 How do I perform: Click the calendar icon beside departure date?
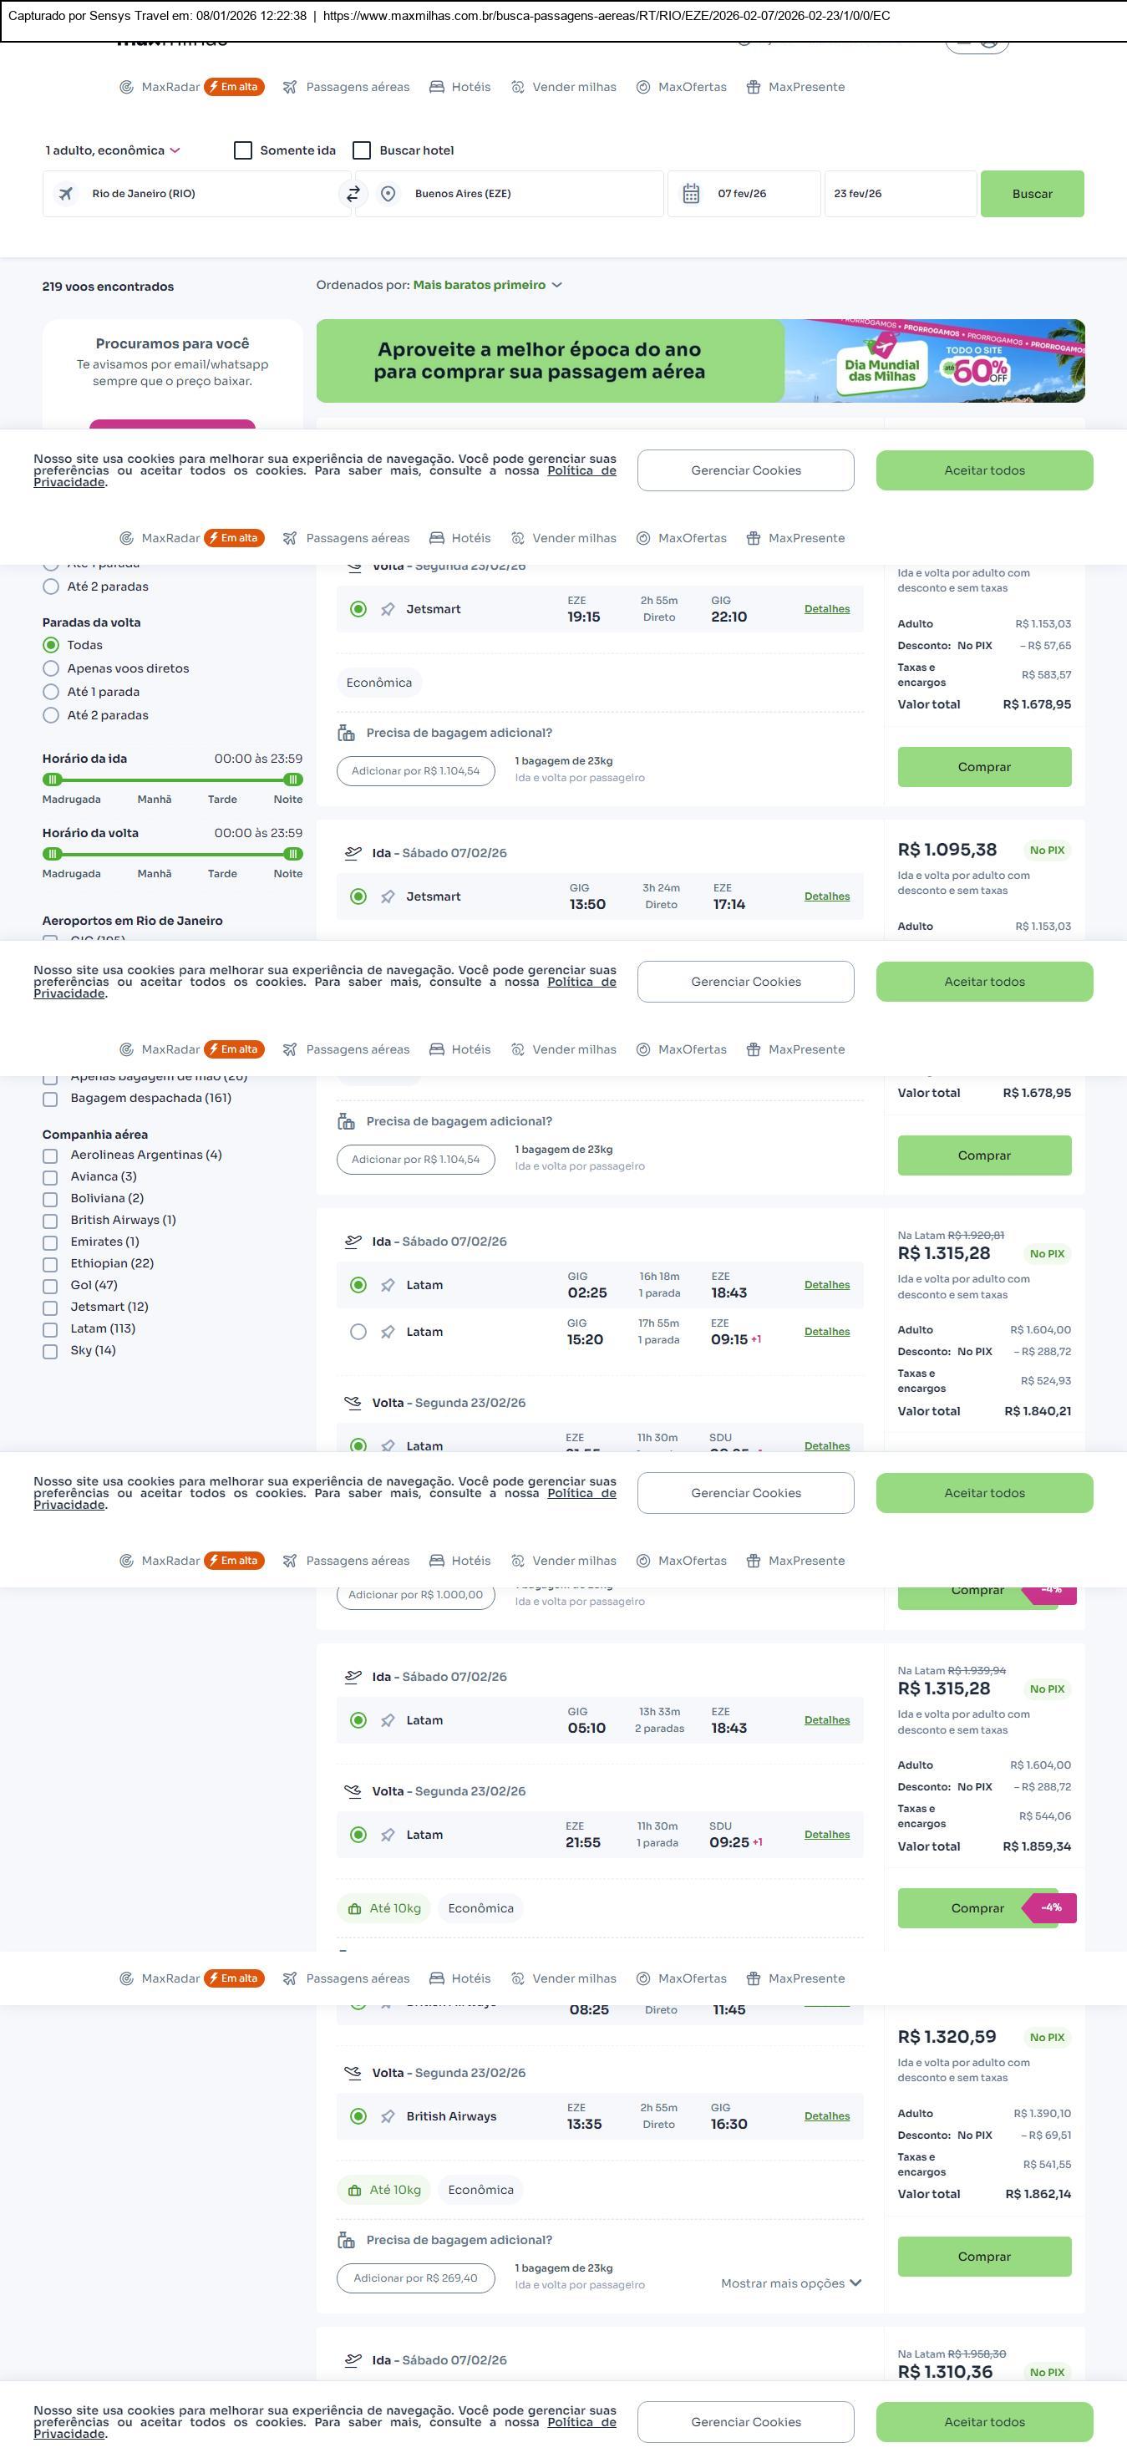pyautogui.click(x=691, y=194)
